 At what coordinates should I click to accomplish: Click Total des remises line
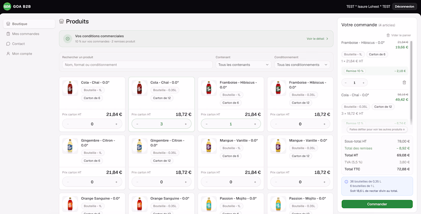coord(377,148)
